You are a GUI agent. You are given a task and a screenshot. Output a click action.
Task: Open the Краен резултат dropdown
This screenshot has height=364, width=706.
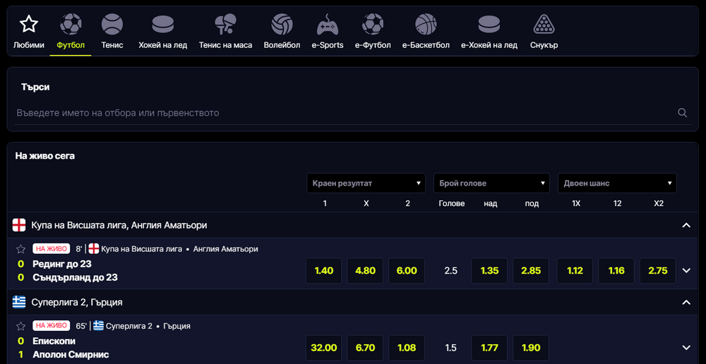point(366,183)
